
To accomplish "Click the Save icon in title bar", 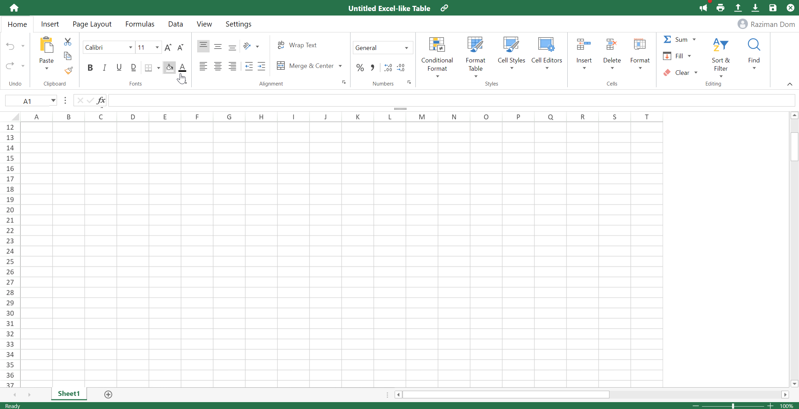I will pyautogui.click(x=773, y=8).
